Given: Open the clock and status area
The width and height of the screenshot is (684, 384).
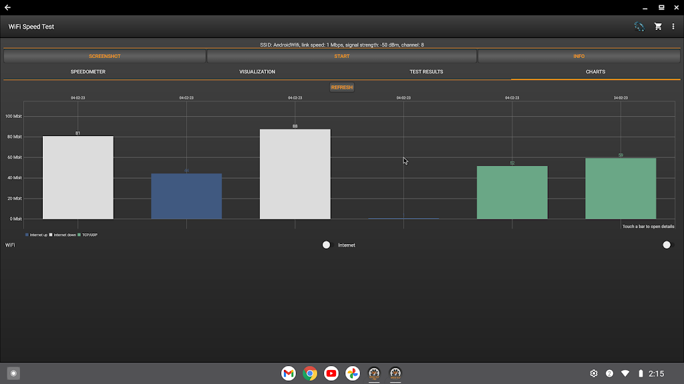Looking at the screenshot, I should click(x=656, y=373).
